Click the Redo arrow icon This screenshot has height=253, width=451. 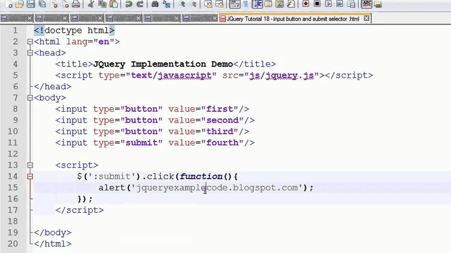(140, 4)
